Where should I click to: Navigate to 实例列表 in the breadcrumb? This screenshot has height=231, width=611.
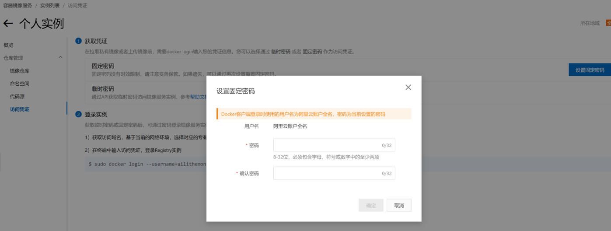coord(50,6)
